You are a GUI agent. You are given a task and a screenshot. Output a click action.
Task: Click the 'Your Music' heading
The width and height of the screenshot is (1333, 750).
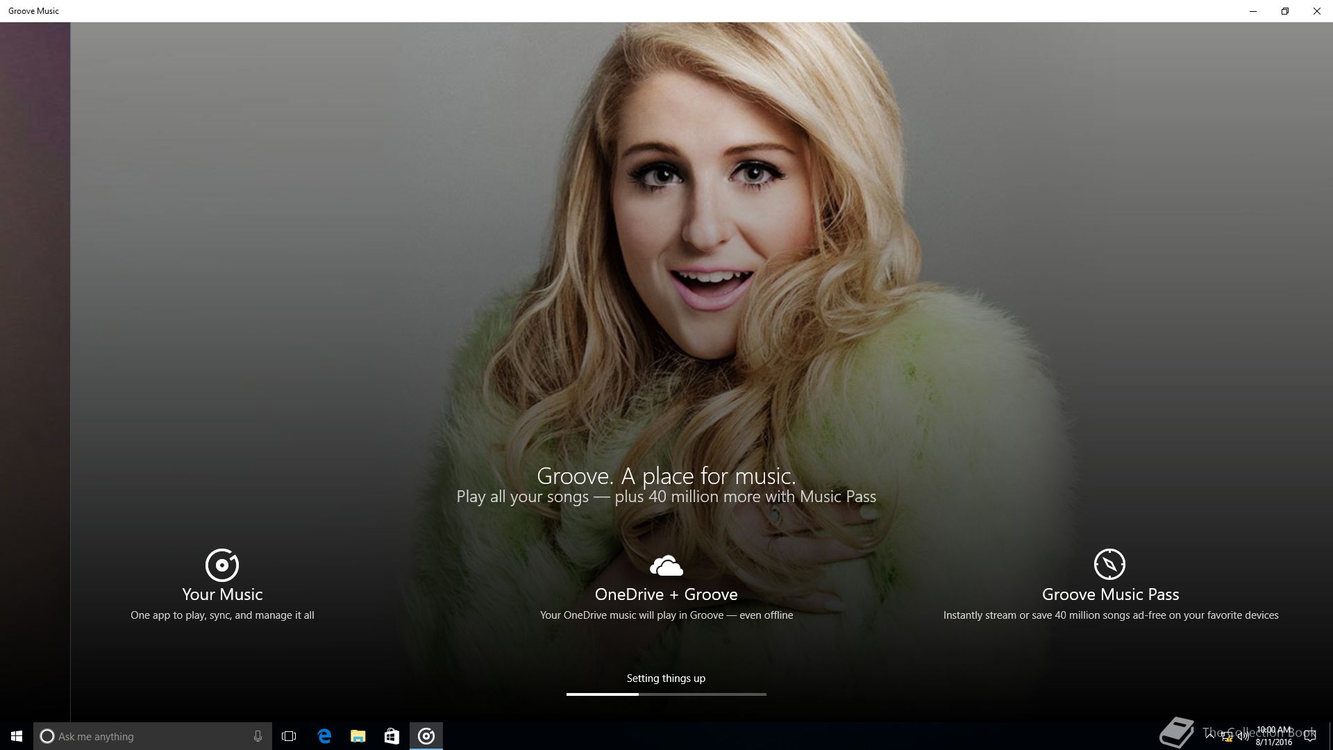click(x=222, y=594)
